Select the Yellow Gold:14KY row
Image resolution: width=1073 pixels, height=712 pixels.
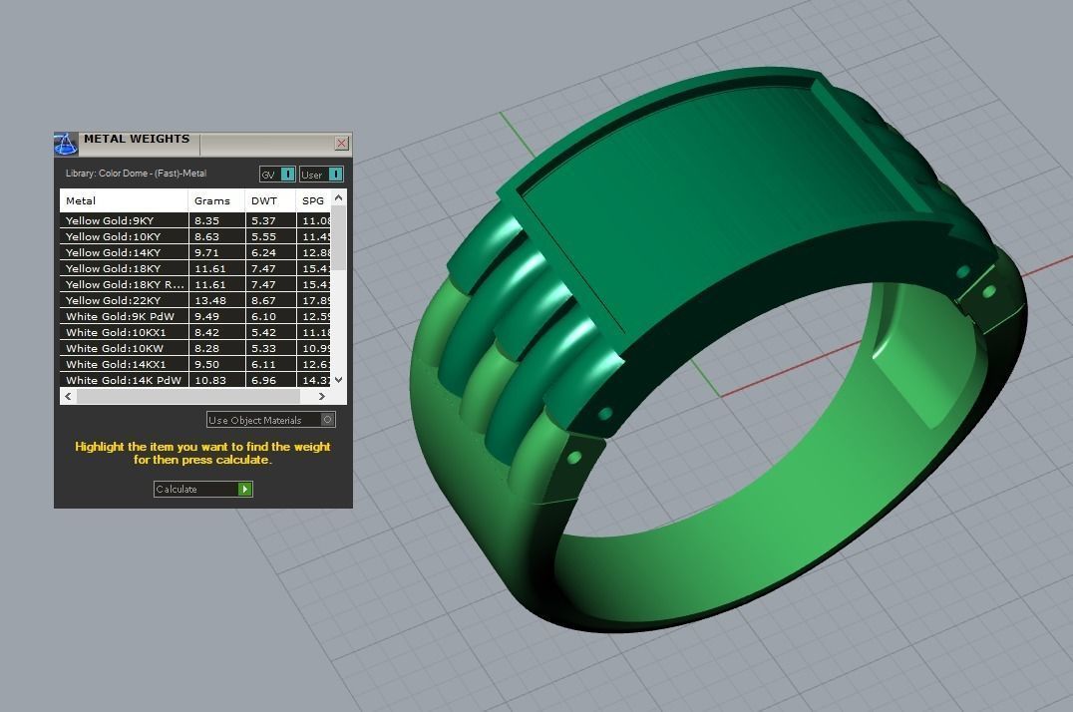pos(195,252)
